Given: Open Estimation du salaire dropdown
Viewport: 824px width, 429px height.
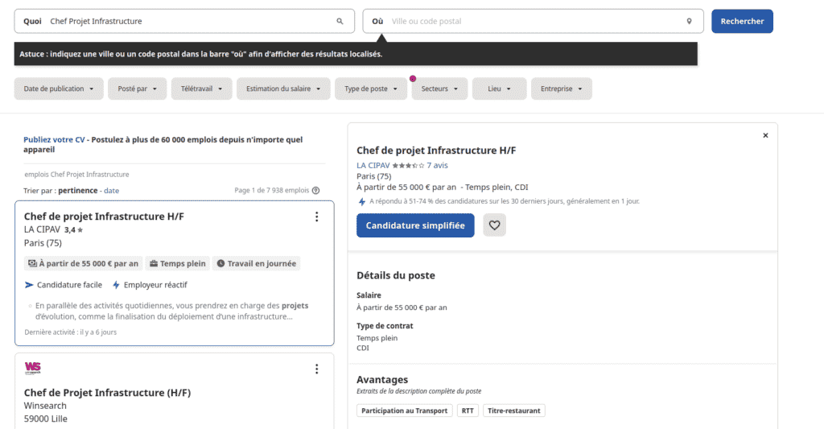Looking at the screenshot, I should pyautogui.click(x=283, y=89).
